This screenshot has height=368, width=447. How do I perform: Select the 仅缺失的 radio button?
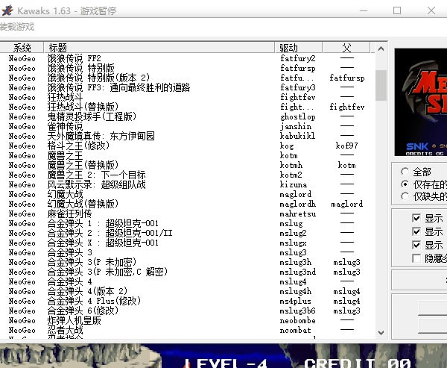click(405, 196)
